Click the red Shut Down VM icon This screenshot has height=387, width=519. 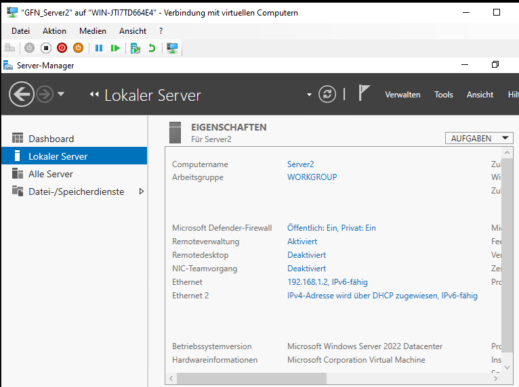pyautogui.click(x=62, y=48)
